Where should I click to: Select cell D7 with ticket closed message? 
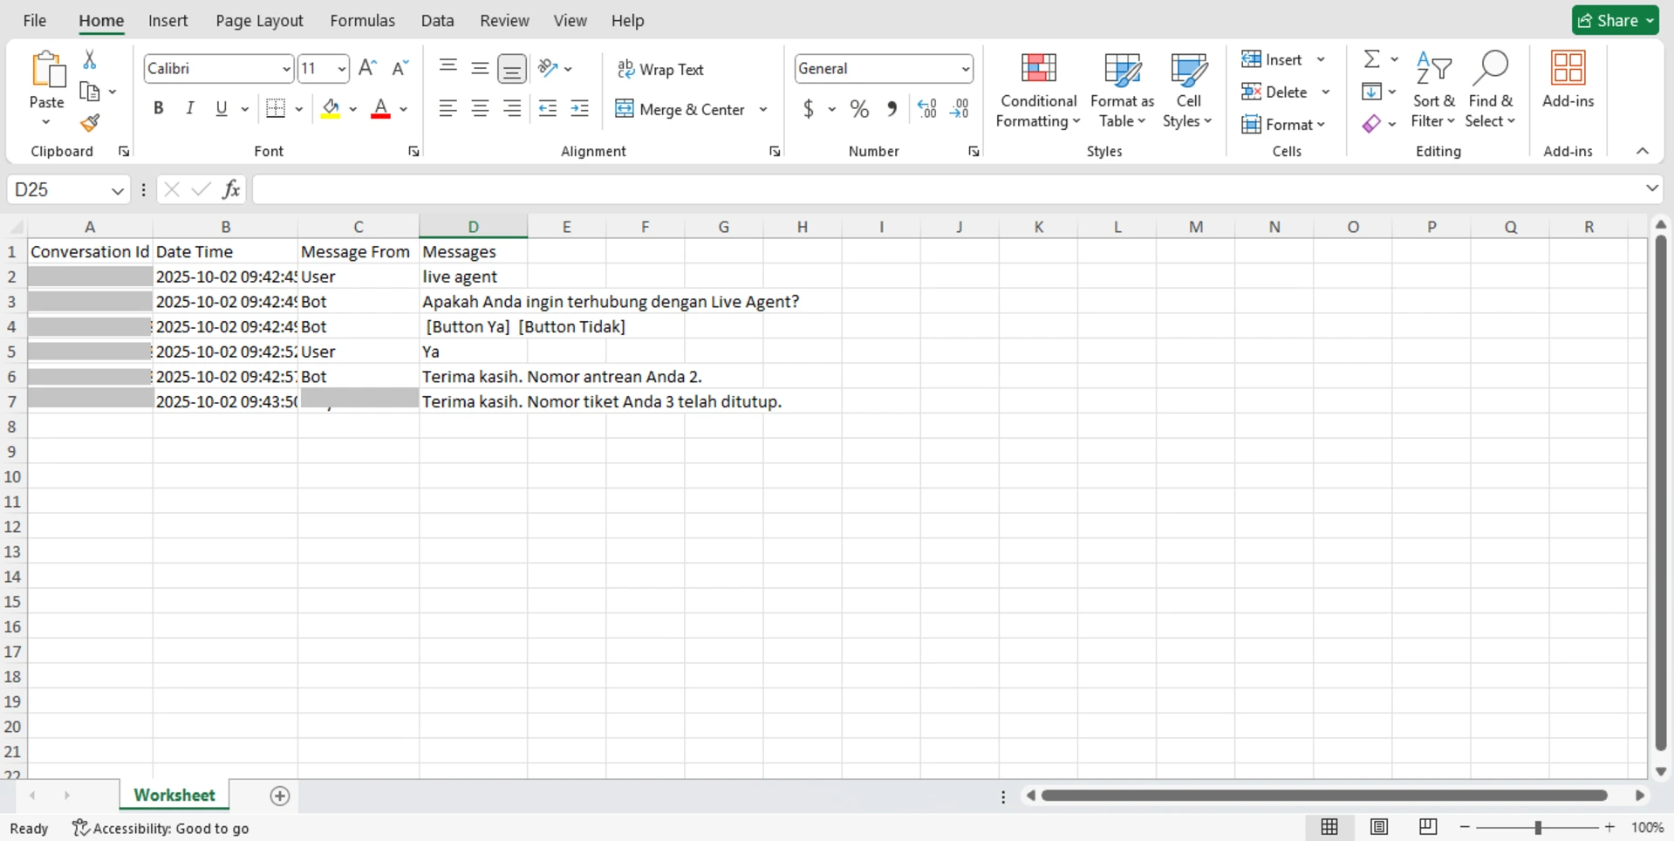click(472, 402)
